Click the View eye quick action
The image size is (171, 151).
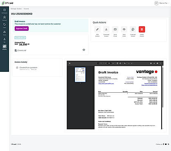pos(124,29)
